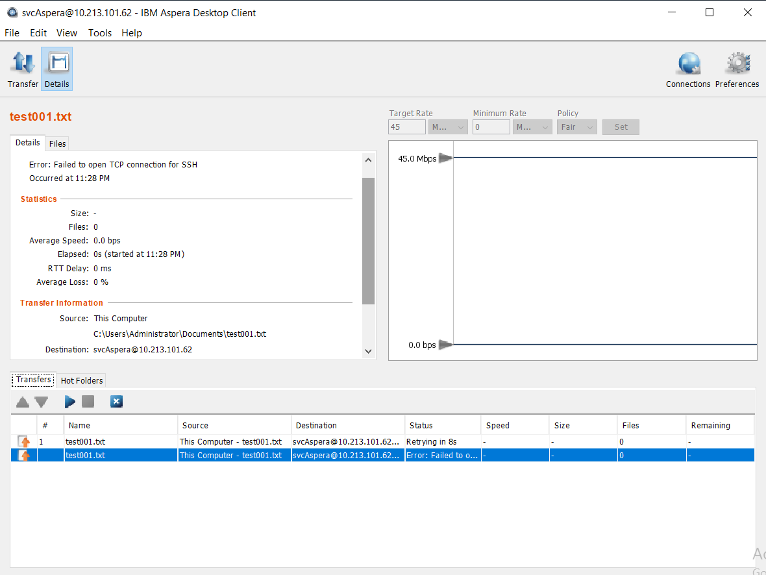Click the Target Rate input field
The height and width of the screenshot is (575, 766).
tap(407, 127)
